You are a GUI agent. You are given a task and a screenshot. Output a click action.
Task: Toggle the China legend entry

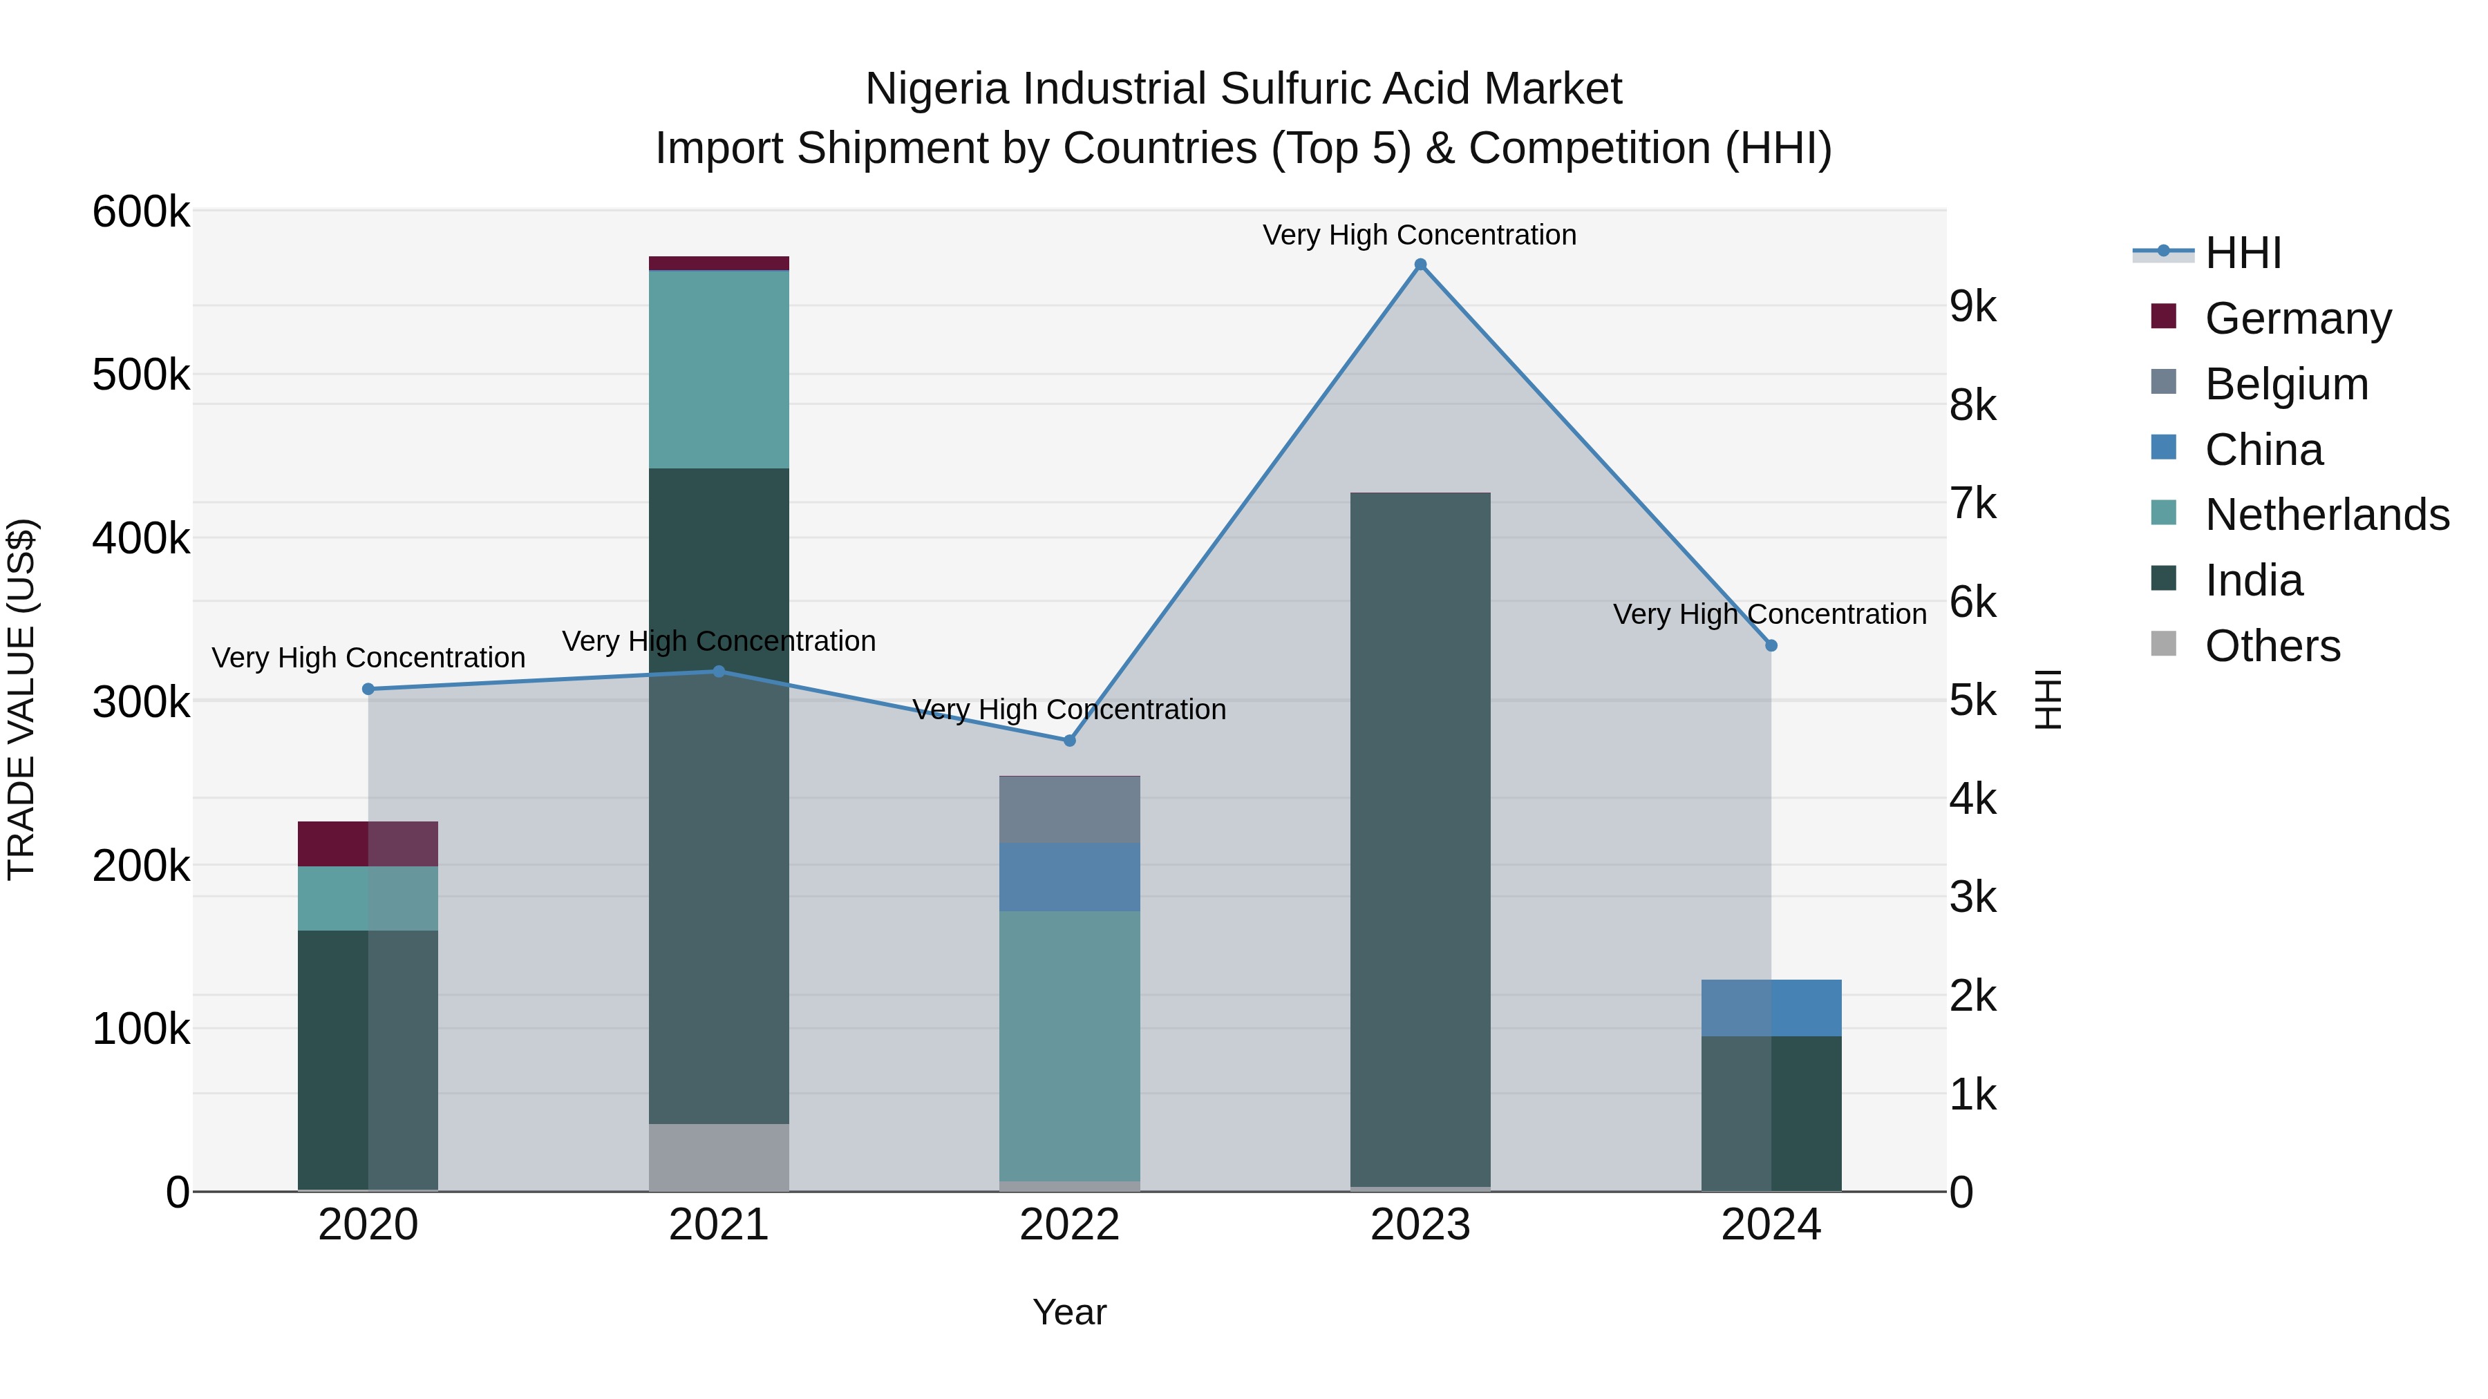coord(2237,449)
